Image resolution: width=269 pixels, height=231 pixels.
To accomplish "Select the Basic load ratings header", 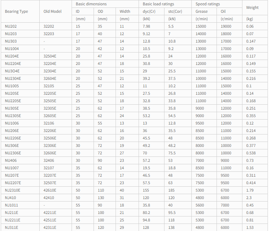I will tap(158, 4).
